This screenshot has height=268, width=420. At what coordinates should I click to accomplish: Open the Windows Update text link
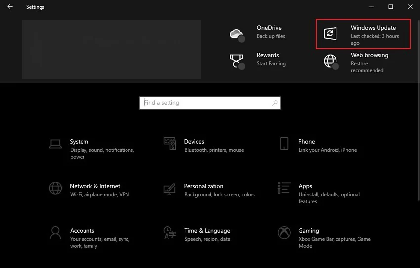pyautogui.click(x=373, y=28)
